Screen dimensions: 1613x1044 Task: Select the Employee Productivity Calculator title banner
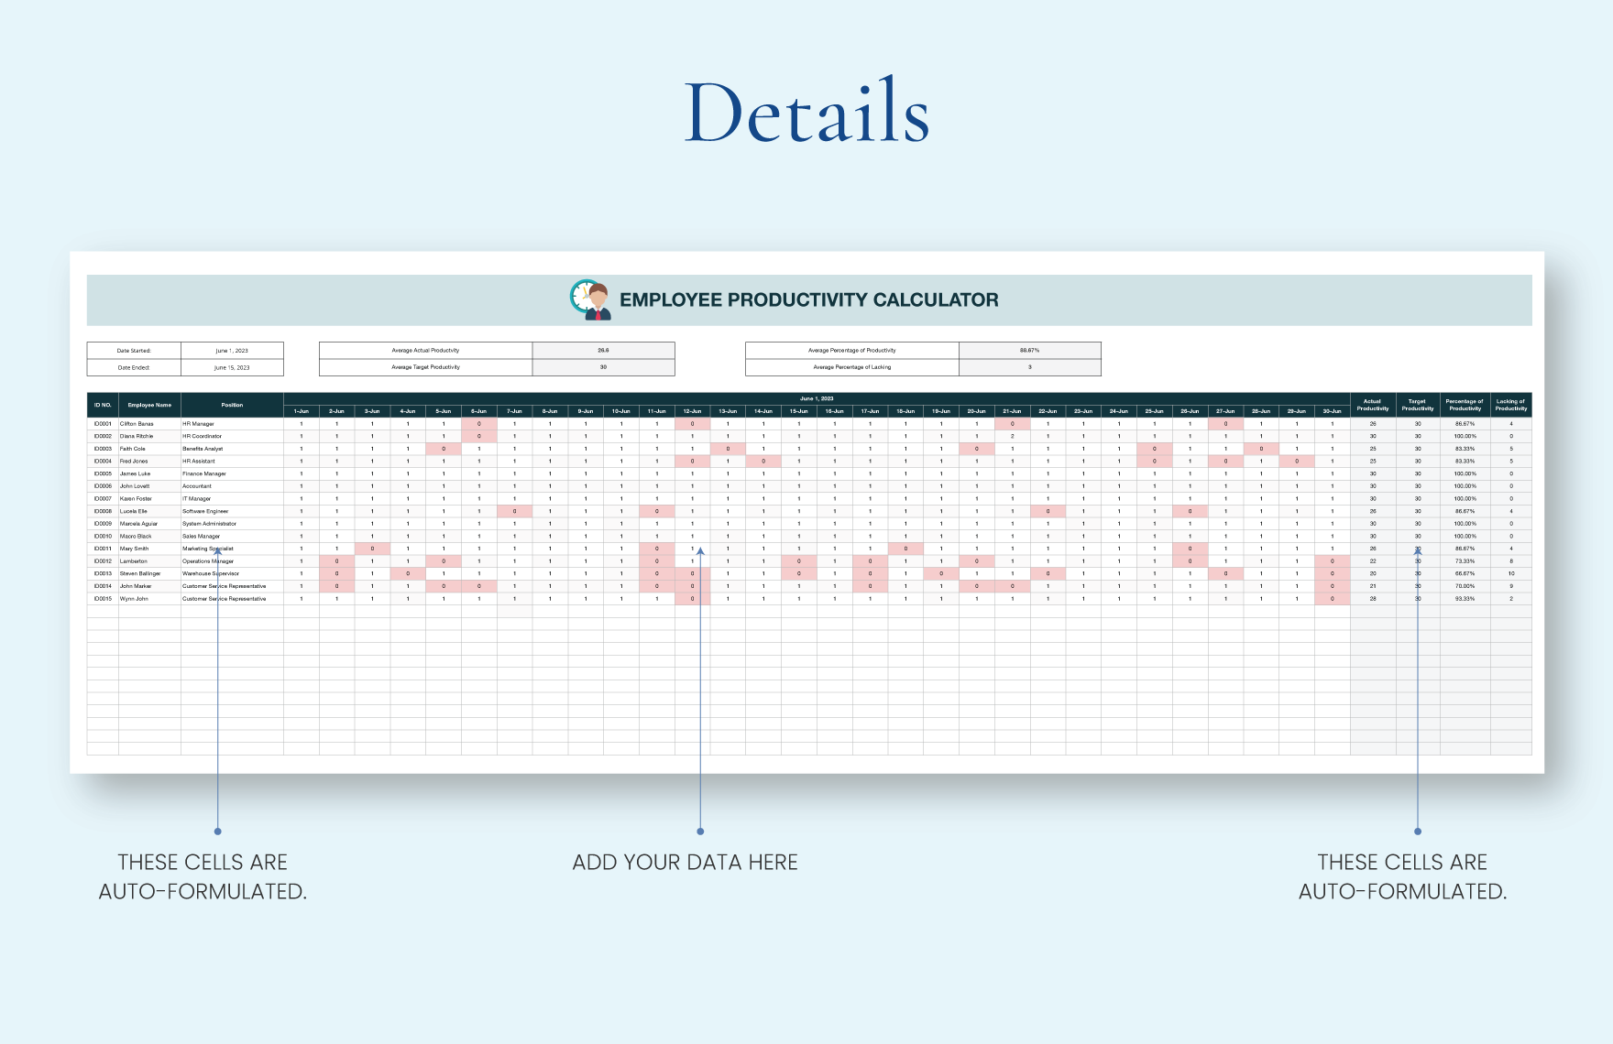[810, 299]
